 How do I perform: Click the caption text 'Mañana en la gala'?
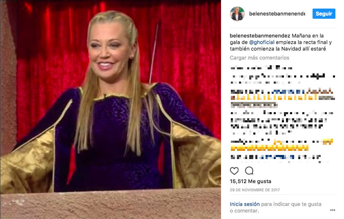pyautogui.click(x=308, y=36)
